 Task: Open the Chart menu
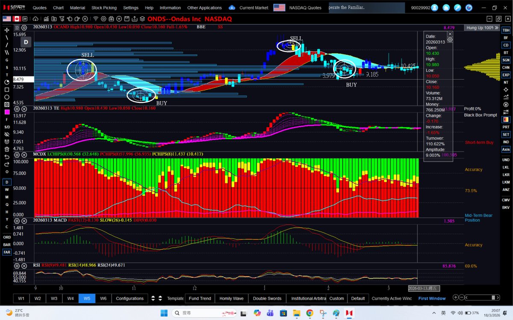click(x=59, y=8)
